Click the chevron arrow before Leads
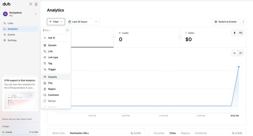 [x=114, y=37]
